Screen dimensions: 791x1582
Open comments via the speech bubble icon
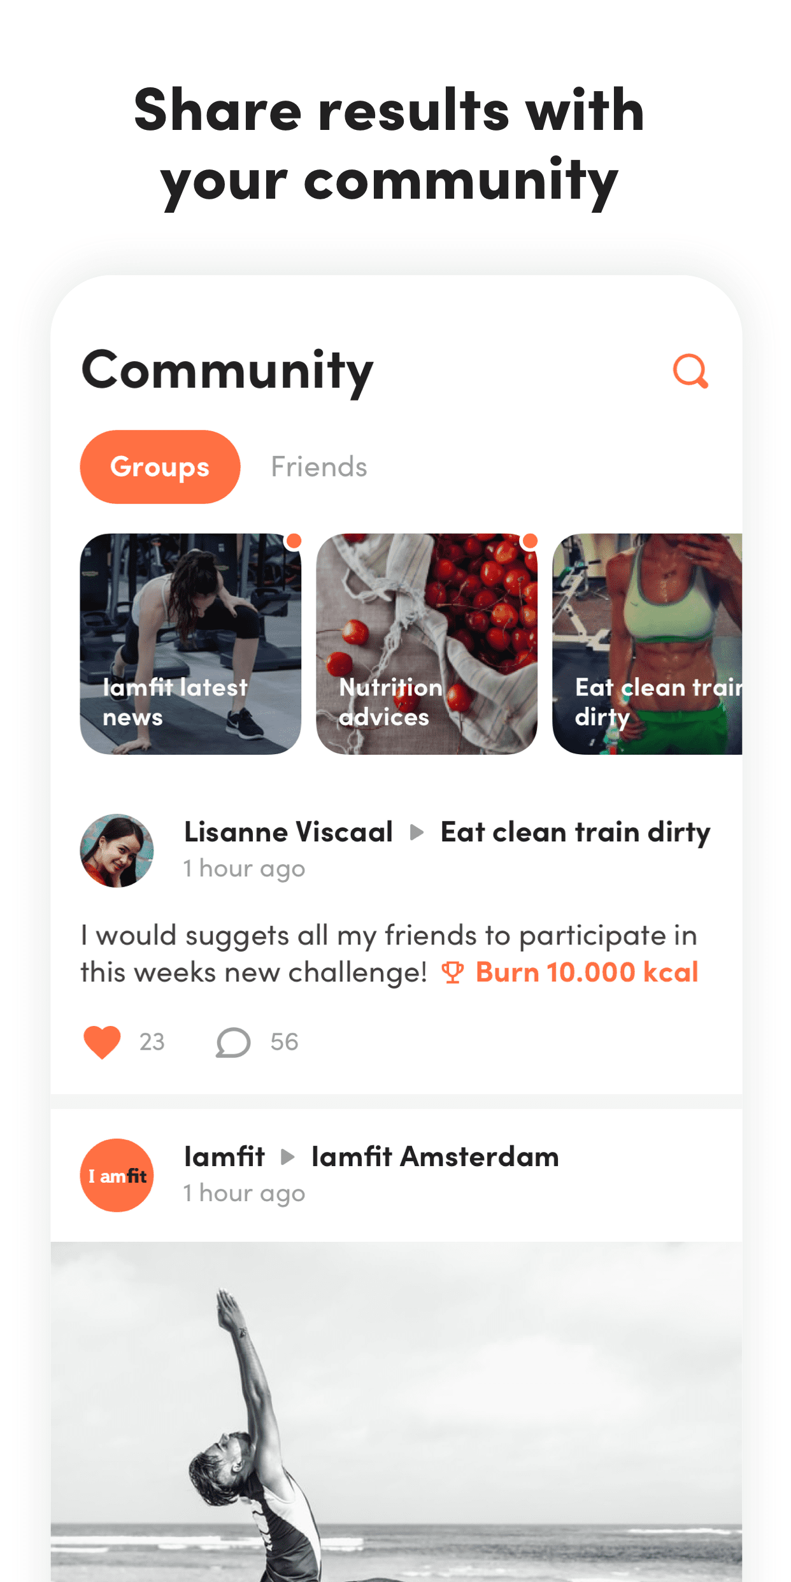(233, 1042)
